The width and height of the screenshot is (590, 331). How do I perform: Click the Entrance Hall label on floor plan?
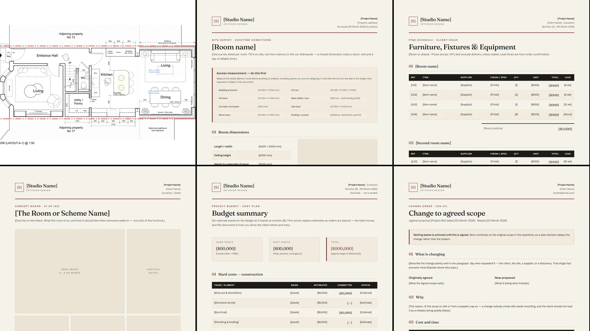click(x=47, y=56)
